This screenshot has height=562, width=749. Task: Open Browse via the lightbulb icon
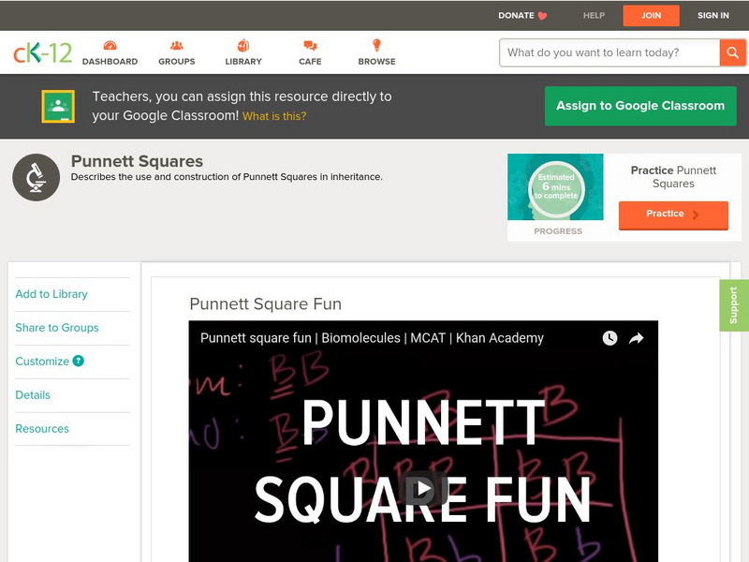coord(375,43)
